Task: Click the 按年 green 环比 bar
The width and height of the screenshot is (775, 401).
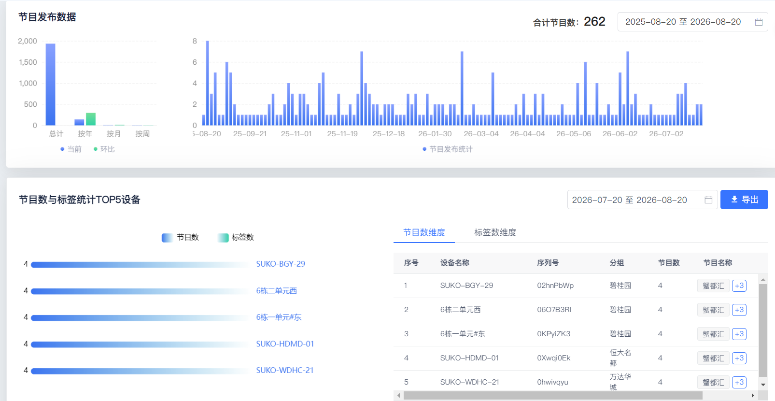Action: [x=91, y=119]
